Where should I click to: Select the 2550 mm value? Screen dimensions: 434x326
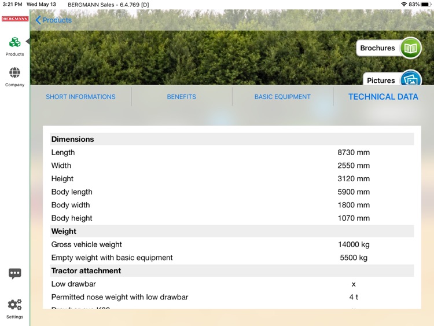click(x=354, y=166)
